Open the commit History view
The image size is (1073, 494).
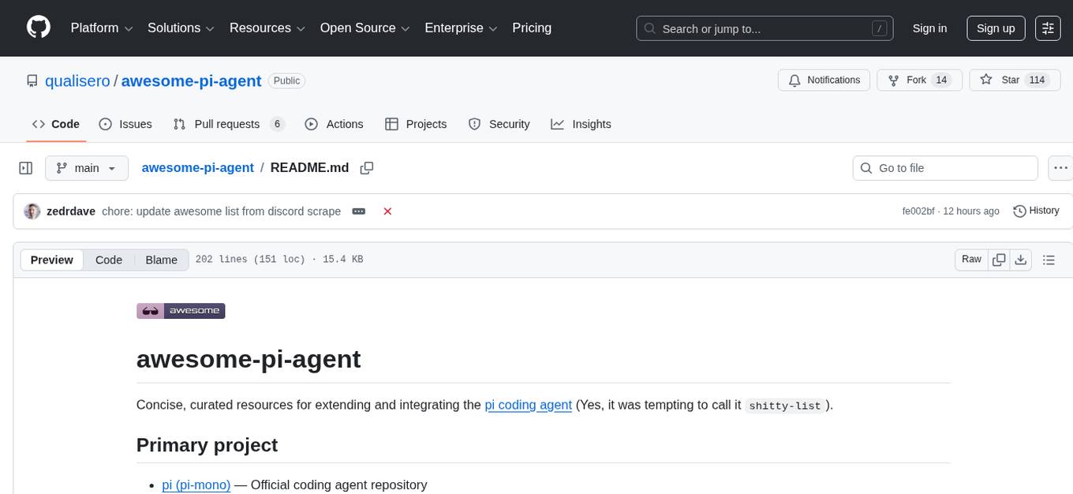pos(1036,211)
